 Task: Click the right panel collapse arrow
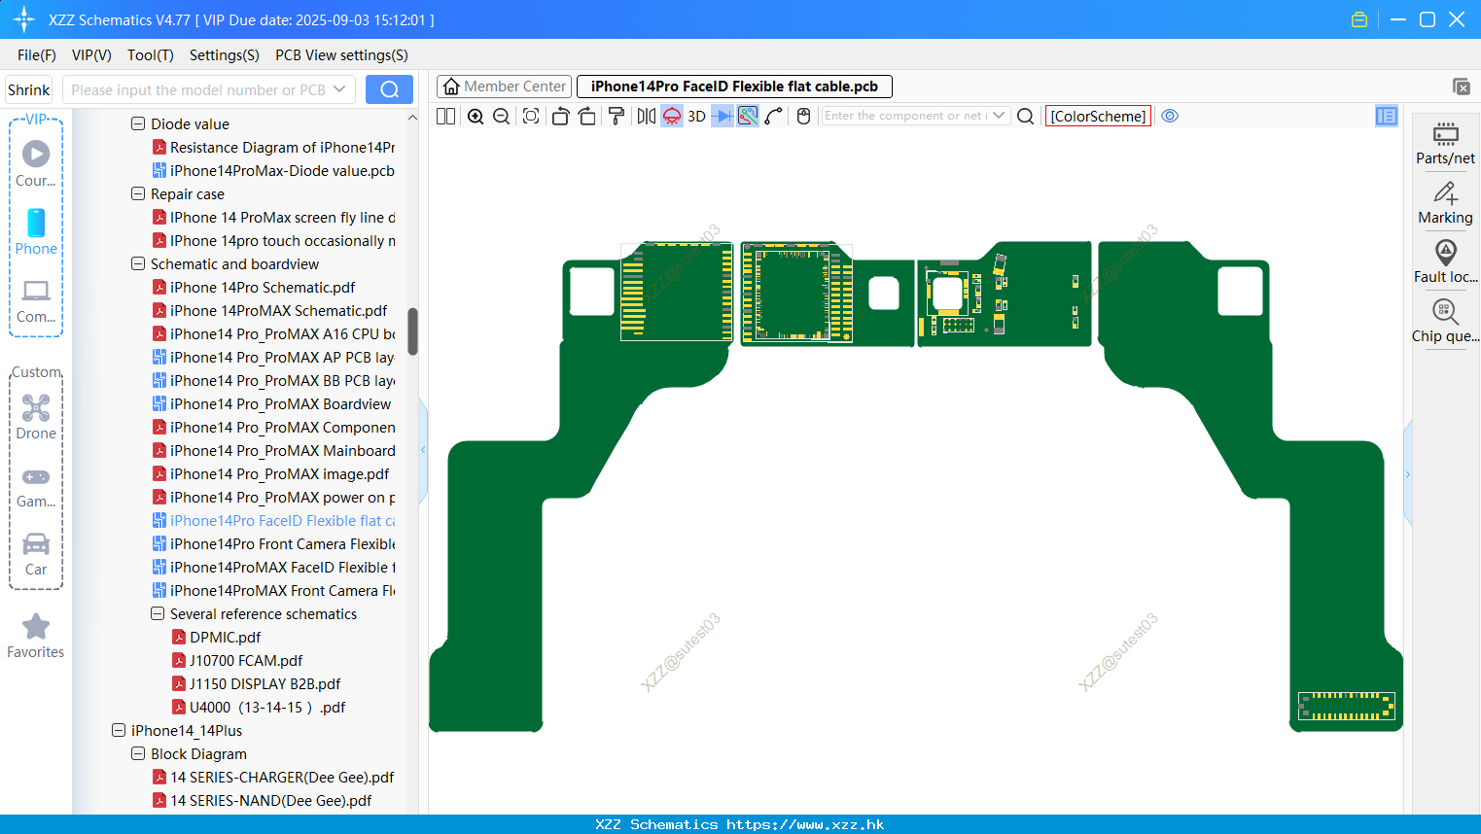(1407, 474)
